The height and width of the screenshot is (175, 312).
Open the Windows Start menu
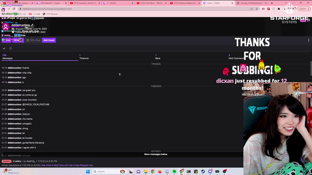tap(88, 172)
